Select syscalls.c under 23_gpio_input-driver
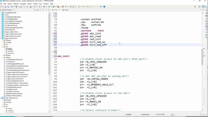The height and width of the screenshot is (117, 208). (x=11, y=51)
